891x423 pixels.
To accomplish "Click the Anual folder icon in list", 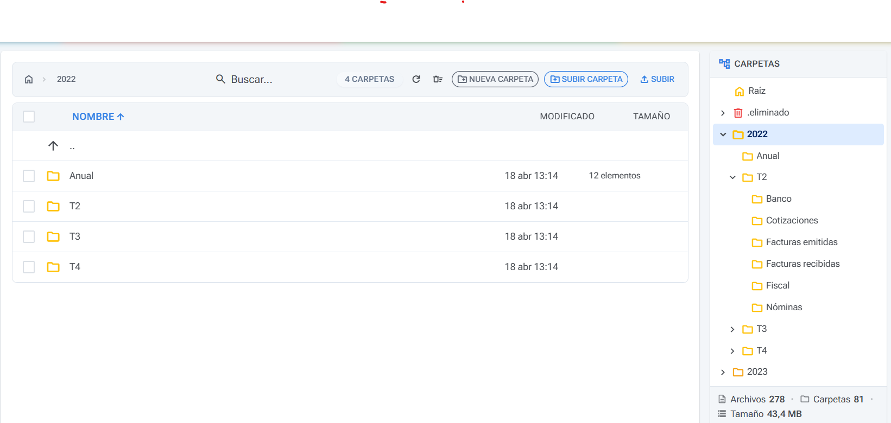I will 53,176.
